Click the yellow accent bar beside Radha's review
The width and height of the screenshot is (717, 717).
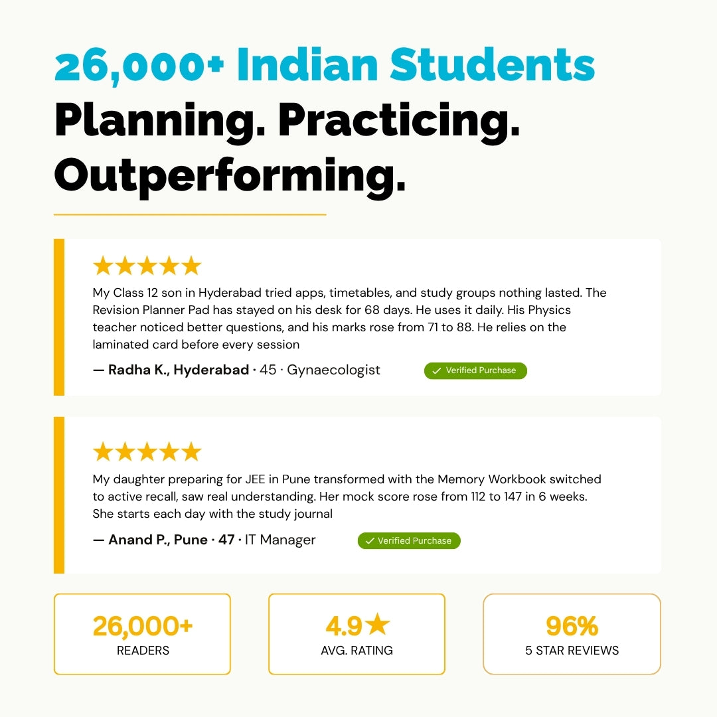tap(59, 317)
